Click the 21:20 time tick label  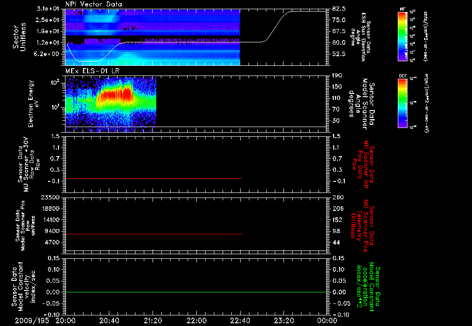(153, 320)
